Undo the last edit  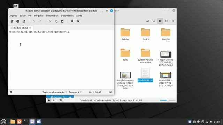[34, 21]
